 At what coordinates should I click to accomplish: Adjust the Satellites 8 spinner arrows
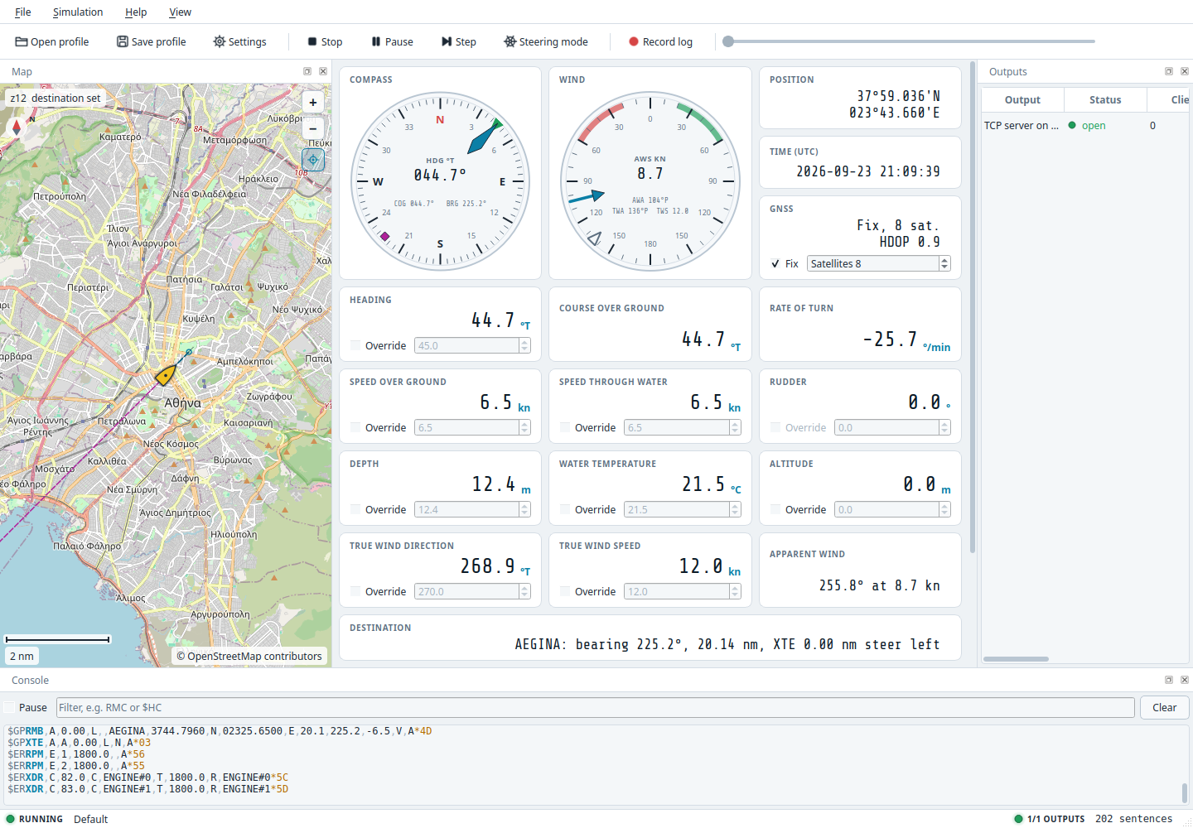944,263
